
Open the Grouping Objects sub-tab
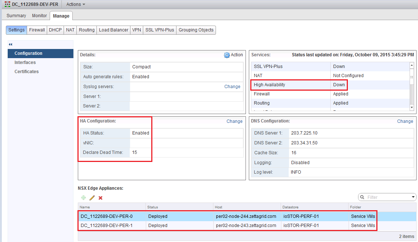click(x=196, y=30)
